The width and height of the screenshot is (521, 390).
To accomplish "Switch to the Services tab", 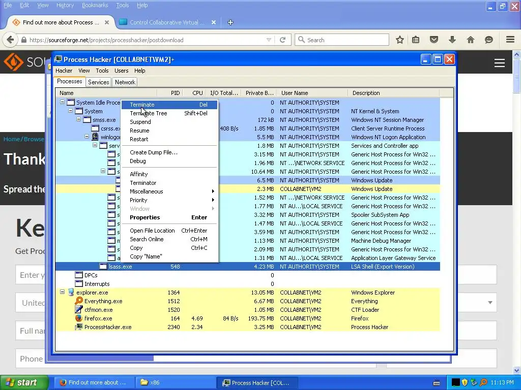I will click(98, 82).
